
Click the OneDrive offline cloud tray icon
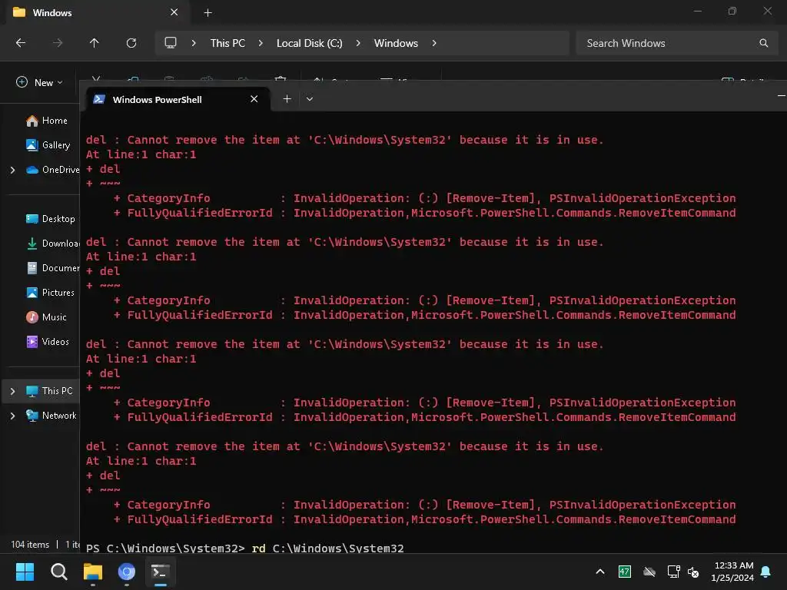649,572
